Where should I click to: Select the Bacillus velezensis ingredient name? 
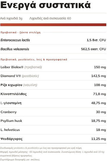(15, 49)
